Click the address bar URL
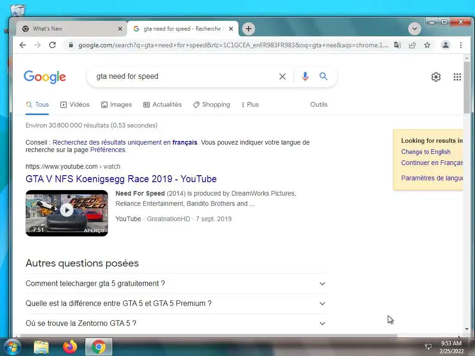This screenshot has width=475, height=356. click(233, 45)
